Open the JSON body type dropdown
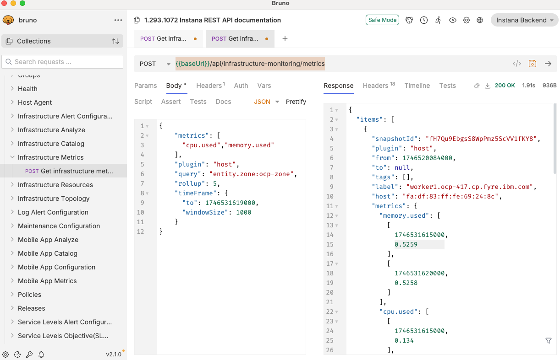Image resolution: width=560 pixels, height=360 pixels. 267,102
